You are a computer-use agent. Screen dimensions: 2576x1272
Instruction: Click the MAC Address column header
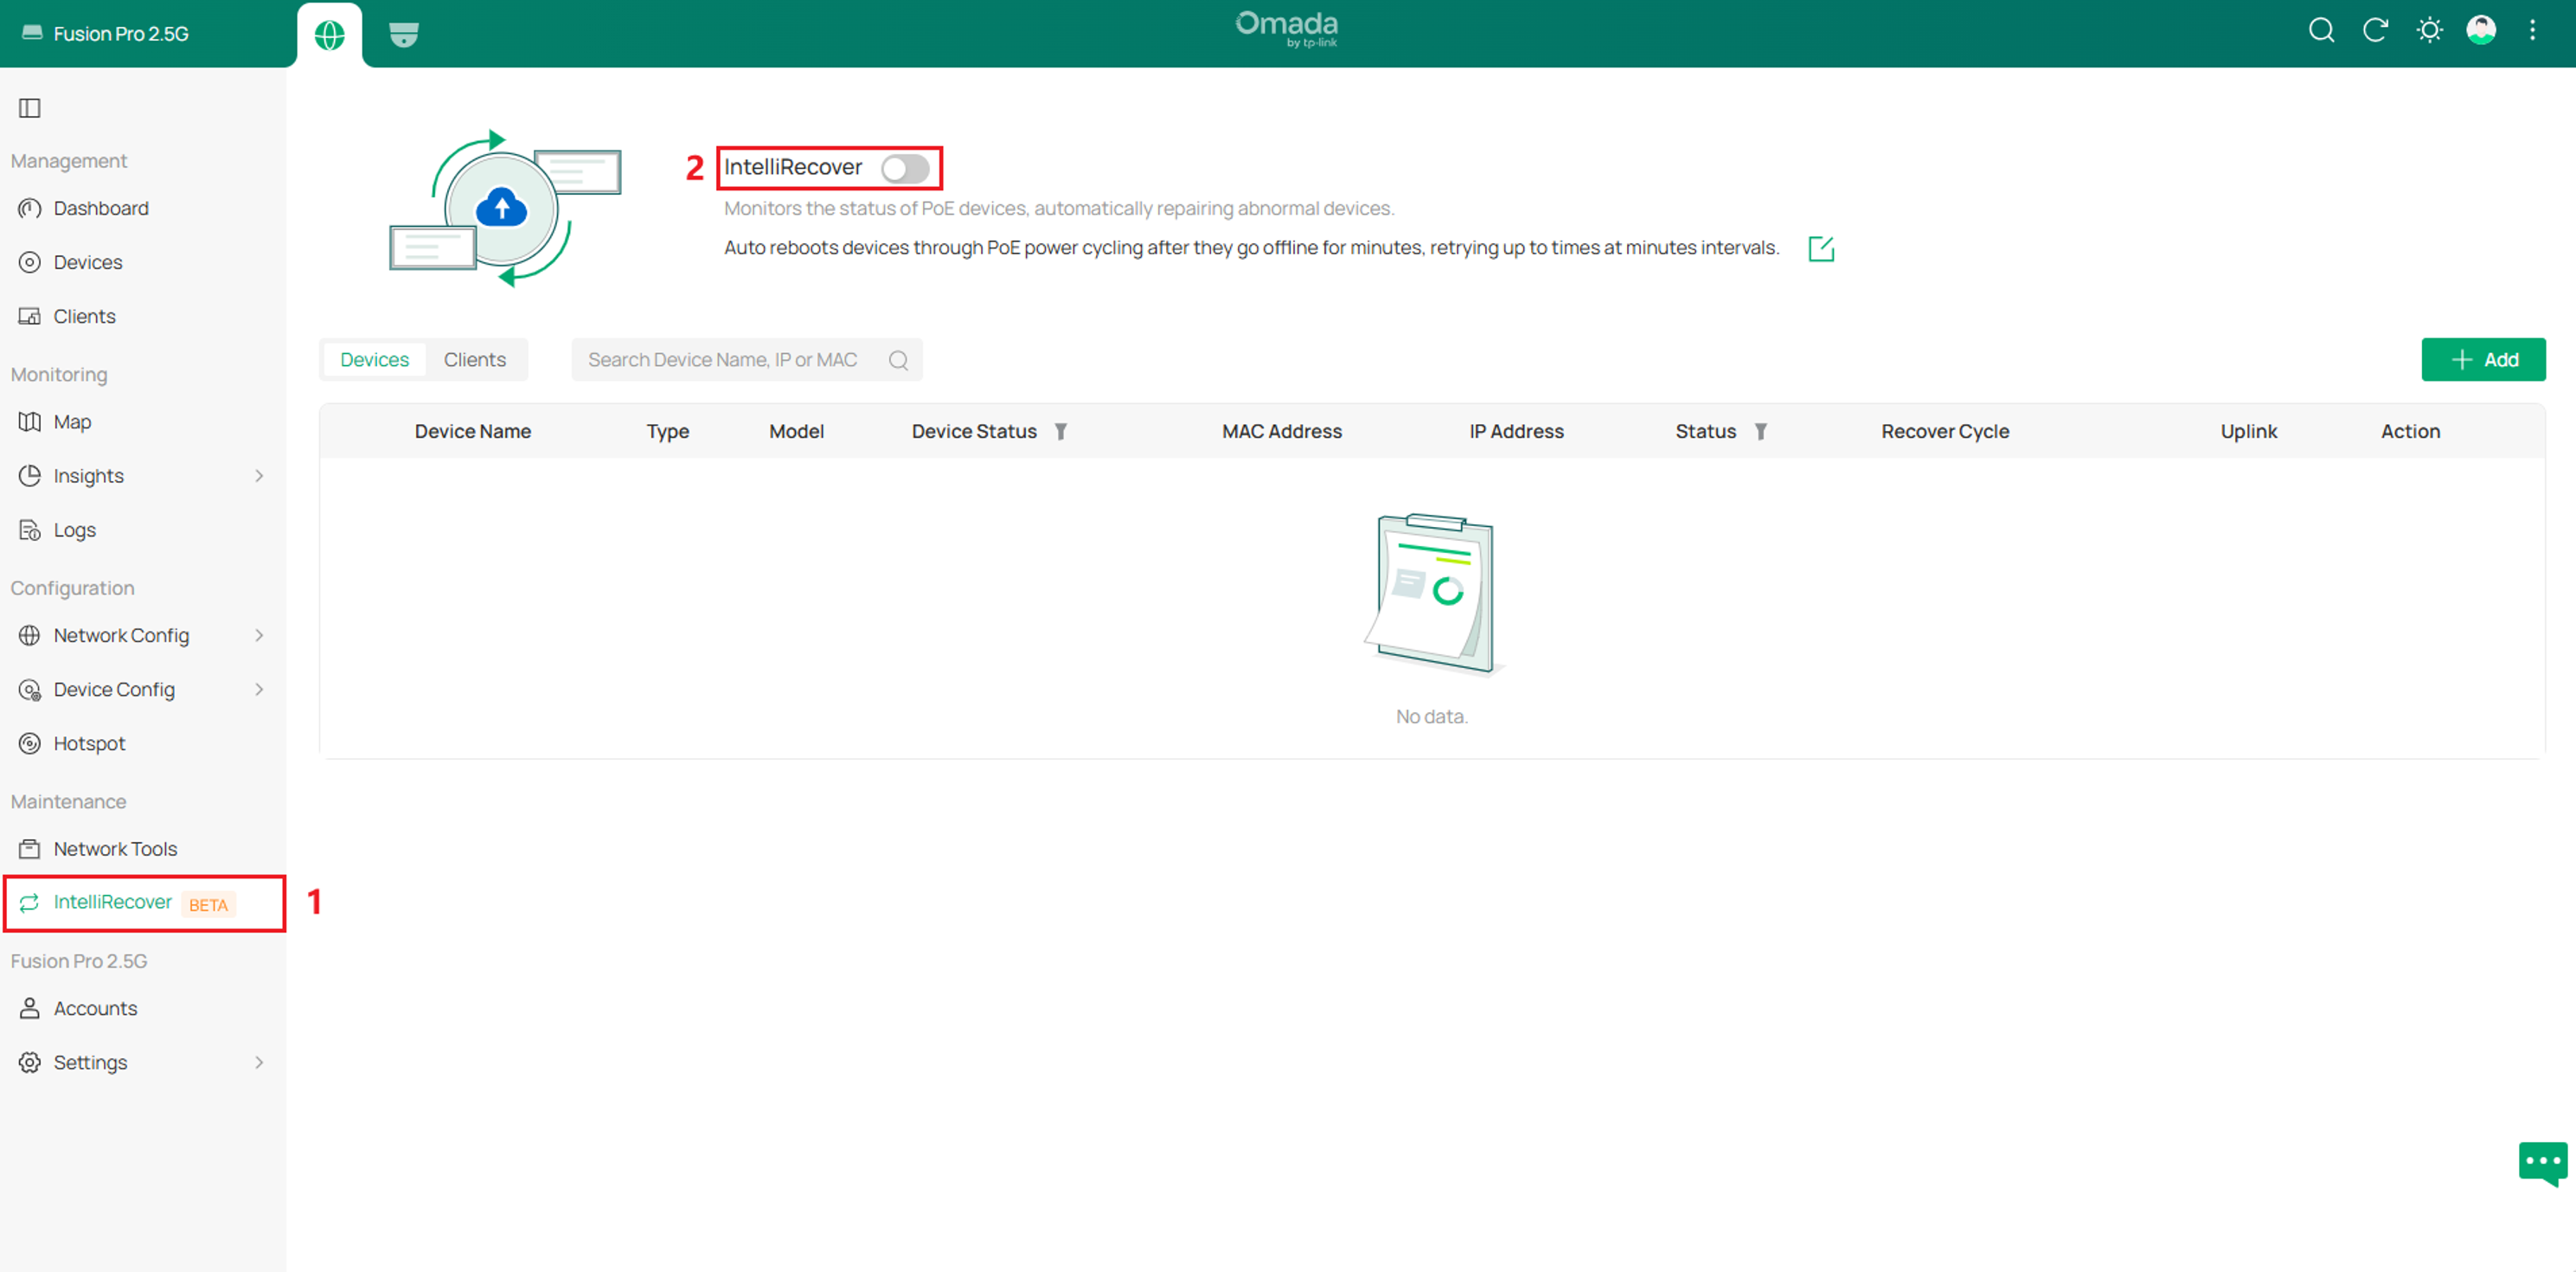(1282, 431)
